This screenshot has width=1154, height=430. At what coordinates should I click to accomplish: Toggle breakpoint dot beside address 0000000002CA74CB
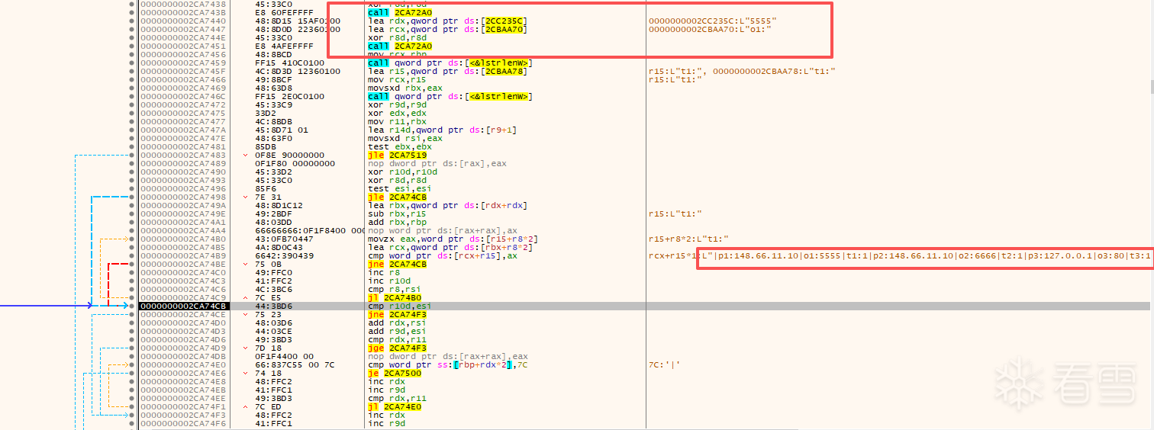132,306
